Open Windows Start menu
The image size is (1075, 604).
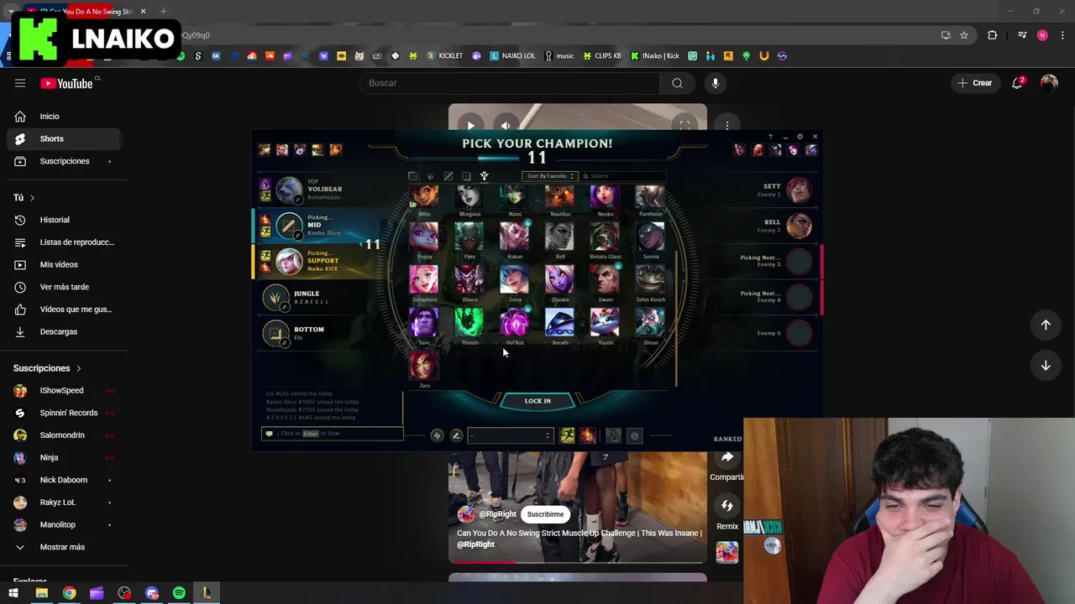(x=13, y=593)
